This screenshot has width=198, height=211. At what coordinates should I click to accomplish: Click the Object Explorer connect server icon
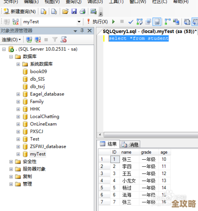click(x=29, y=40)
